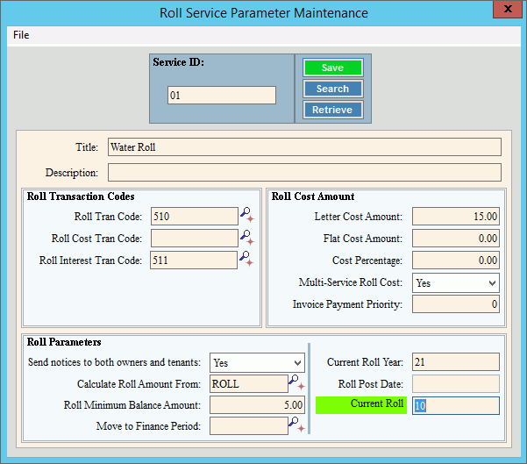The height and width of the screenshot is (464, 527).
Task: Open lookup icon beside Roll Interest Tran Code
Action: click(x=246, y=260)
